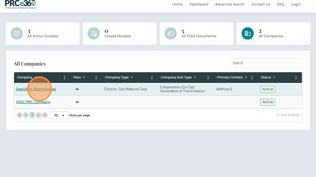Open the Login page

296,4
